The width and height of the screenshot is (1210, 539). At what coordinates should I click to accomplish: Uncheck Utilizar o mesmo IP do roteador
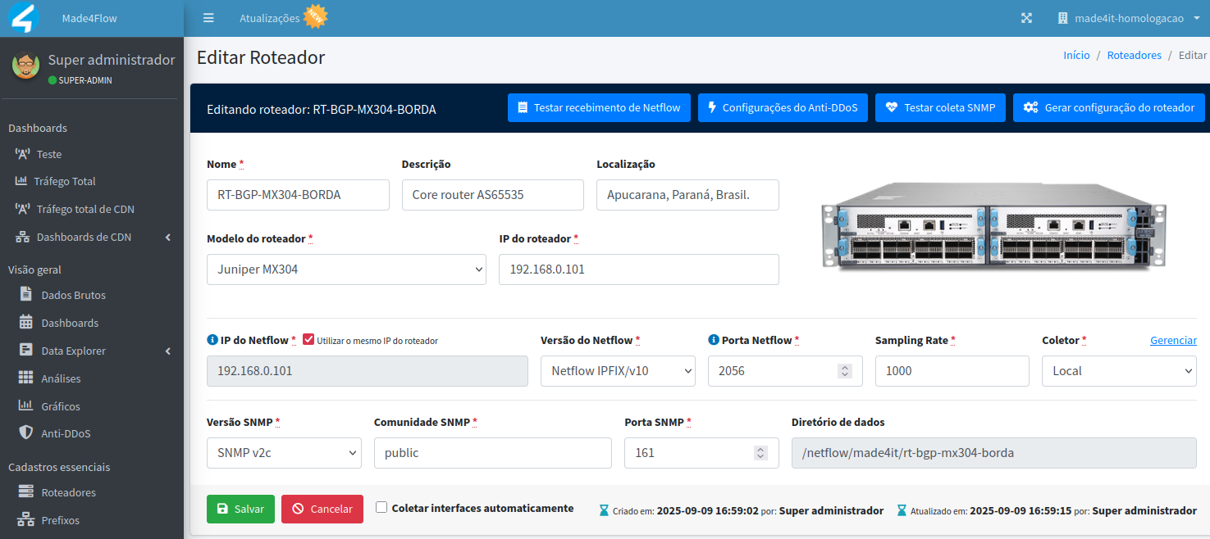308,339
